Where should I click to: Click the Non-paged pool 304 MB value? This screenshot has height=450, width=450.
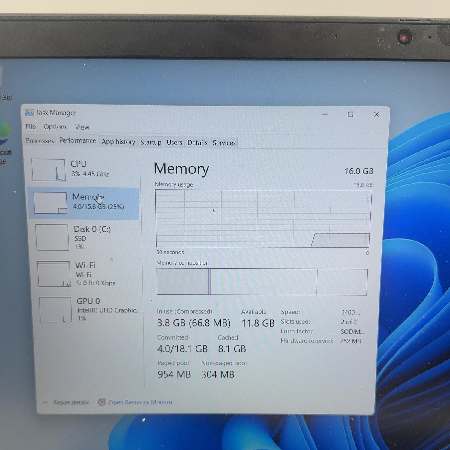(x=218, y=374)
